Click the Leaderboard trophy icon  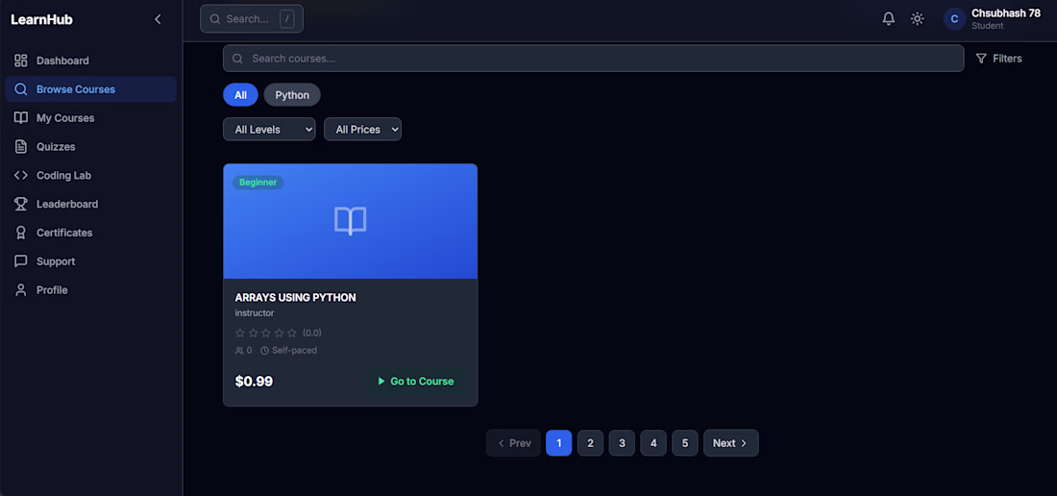point(21,204)
